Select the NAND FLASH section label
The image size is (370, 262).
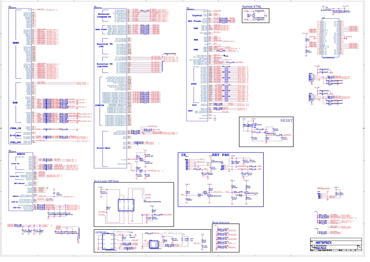coord(101,29)
